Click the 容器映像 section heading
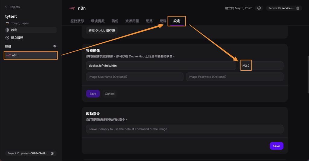The height and width of the screenshot is (161, 309). point(93,51)
